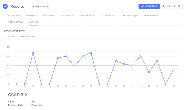This screenshot has height=110, width=190.
Task: Select the Moments tab
Action: [x=31, y=15]
